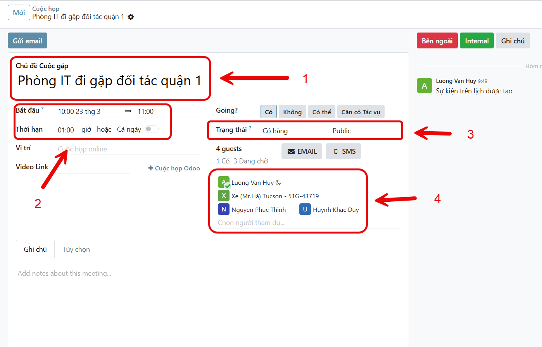Select the Ghi chú tab in the form
This screenshot has width=542, height=347.
coord(35,249)
